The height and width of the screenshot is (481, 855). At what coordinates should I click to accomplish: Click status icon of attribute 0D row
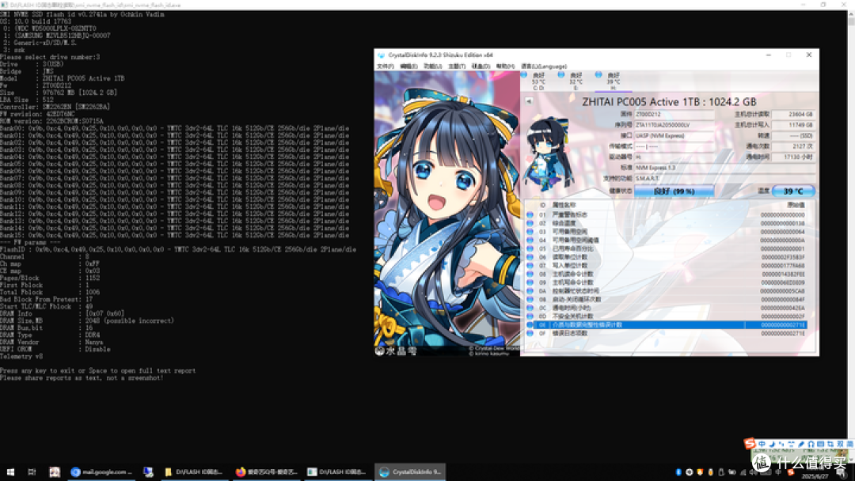pyautogui.click(x=530, y=316)
